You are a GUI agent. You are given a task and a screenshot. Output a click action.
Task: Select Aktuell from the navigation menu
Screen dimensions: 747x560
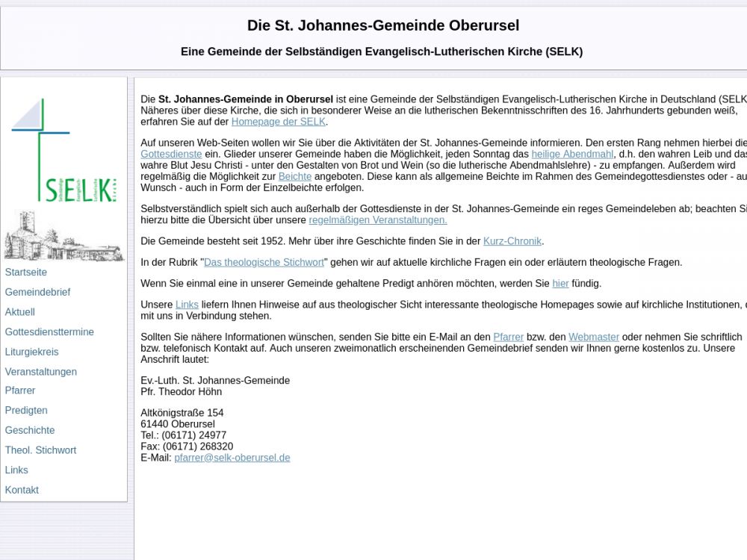point(20,312)
